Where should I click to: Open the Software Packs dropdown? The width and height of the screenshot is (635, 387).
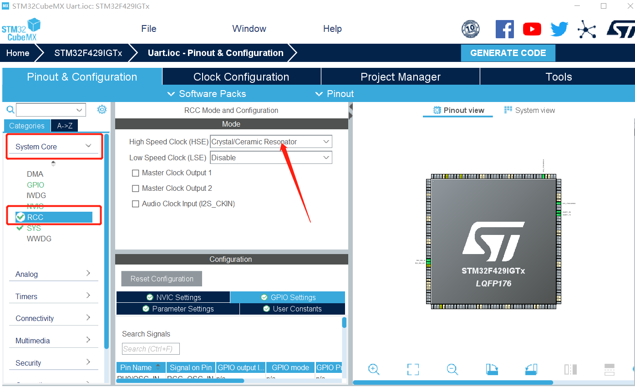pyautogui.click(x=207, y=94)
